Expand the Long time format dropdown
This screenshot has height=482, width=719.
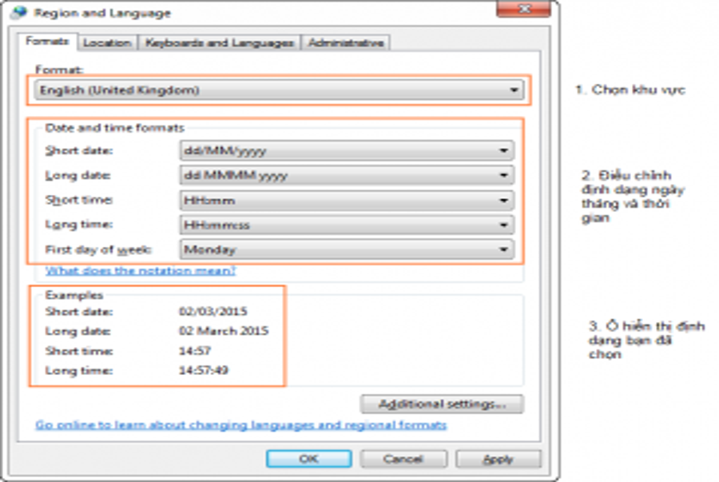click(x=347, y=225)
